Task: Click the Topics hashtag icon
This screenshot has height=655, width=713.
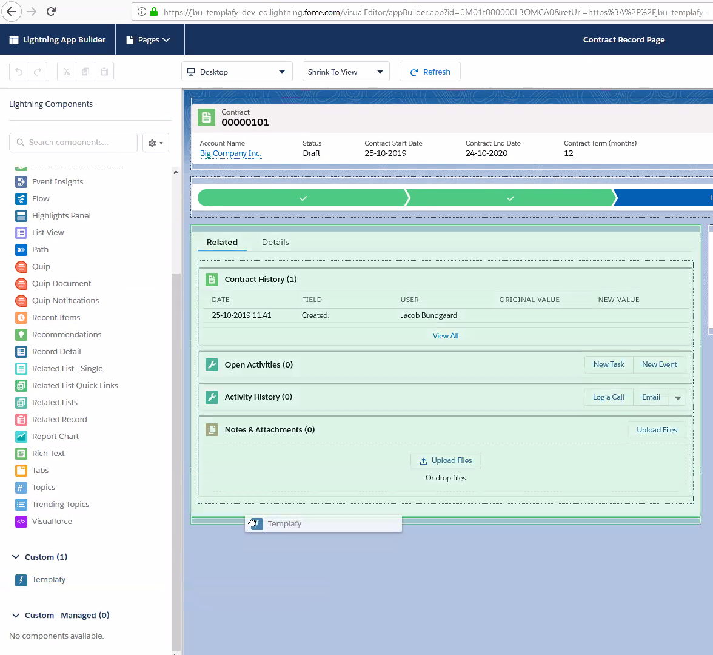Action: pos(21,488)
